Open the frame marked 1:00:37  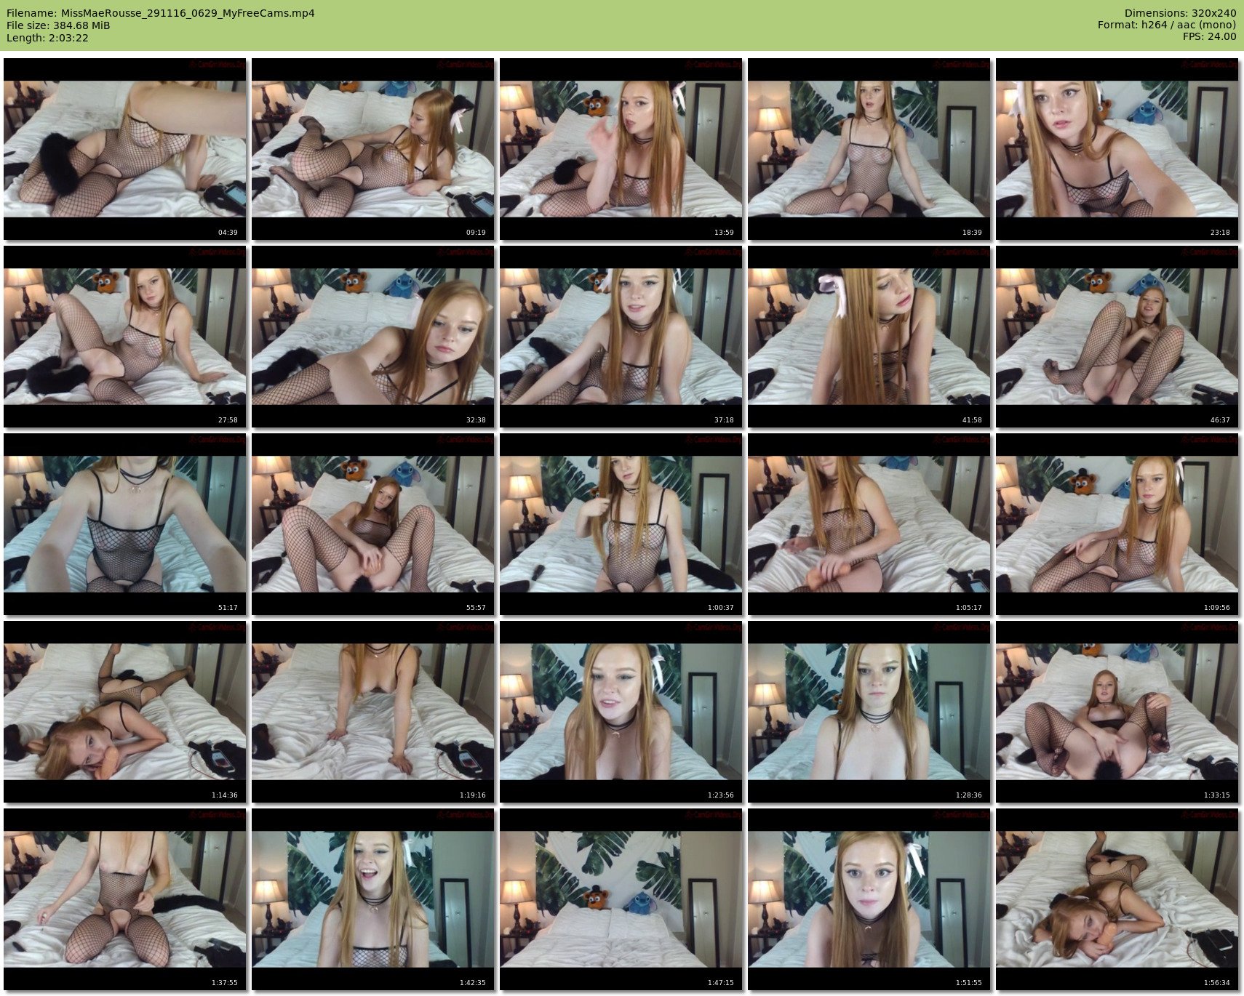pyautogui.click(x=621, y=524)
